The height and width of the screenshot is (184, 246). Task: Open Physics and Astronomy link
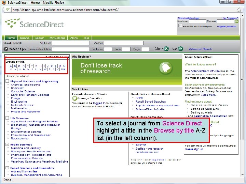pyautogui.click(x=26, y=111)
